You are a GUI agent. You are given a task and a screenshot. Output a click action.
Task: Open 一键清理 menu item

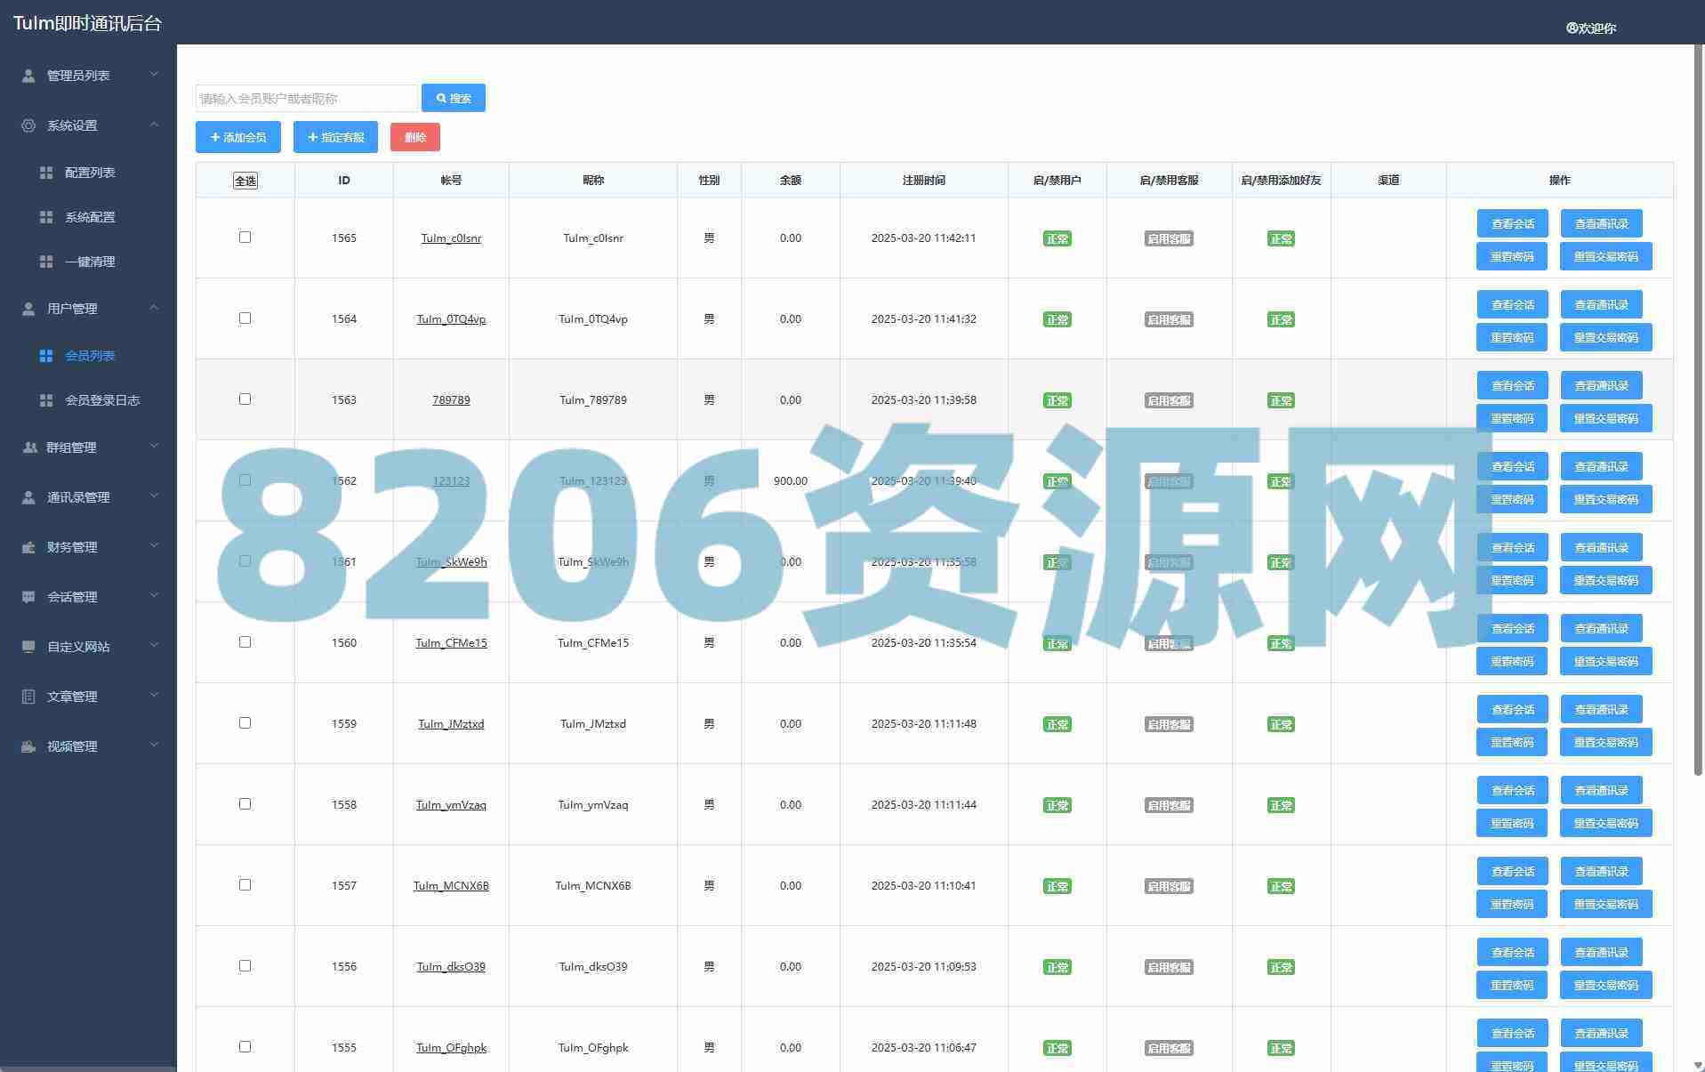[89, 262]
